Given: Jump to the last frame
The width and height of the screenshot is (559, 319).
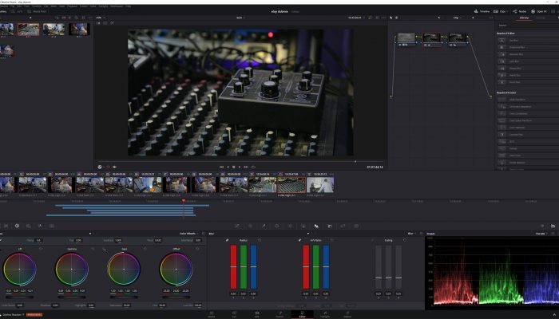Looking at the screenshot, I should [246, 167].
